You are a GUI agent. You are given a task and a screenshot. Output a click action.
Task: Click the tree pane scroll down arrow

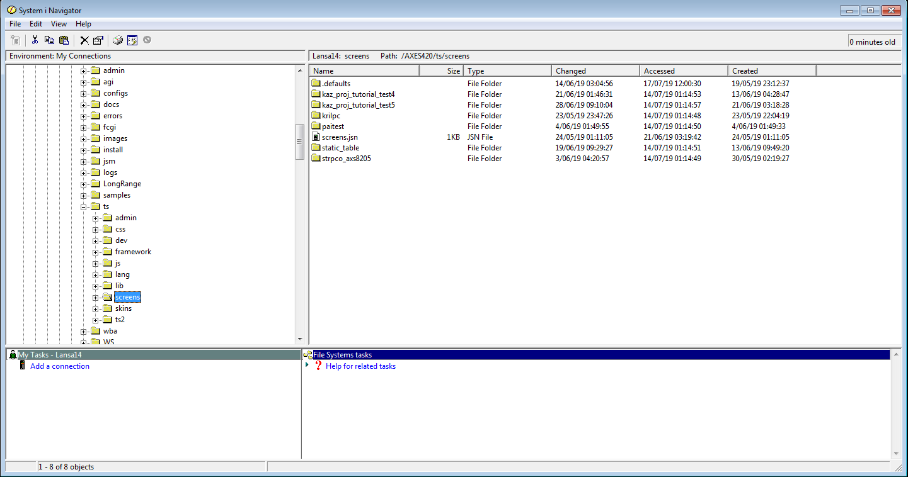click(300, 339)
